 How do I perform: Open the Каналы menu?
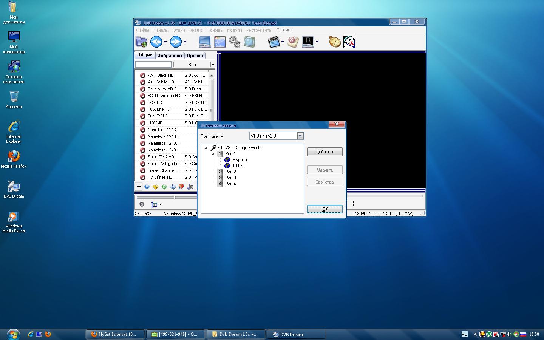pyautogui.click(x=161, y=30)
